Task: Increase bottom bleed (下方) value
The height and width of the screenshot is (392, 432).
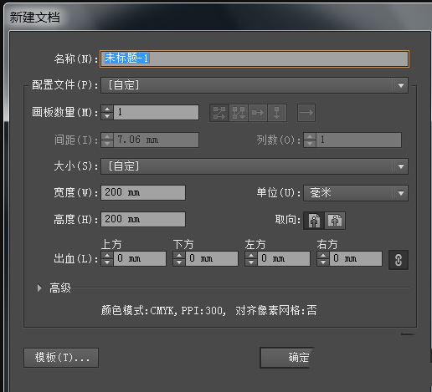Action: coord(179,255)
